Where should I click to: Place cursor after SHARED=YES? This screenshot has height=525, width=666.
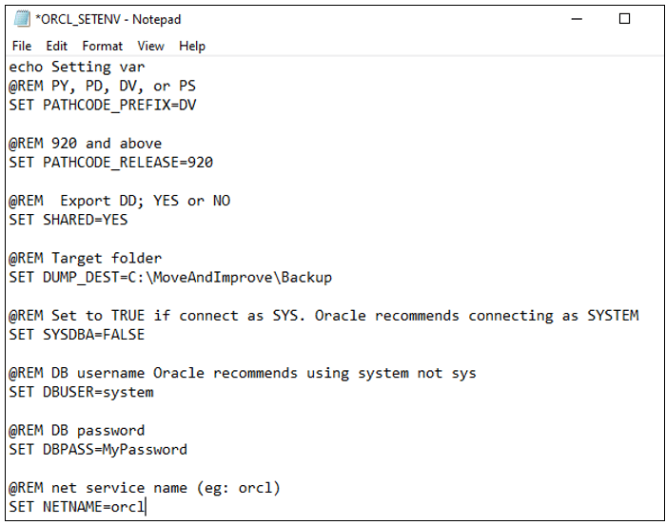[128, 220]
